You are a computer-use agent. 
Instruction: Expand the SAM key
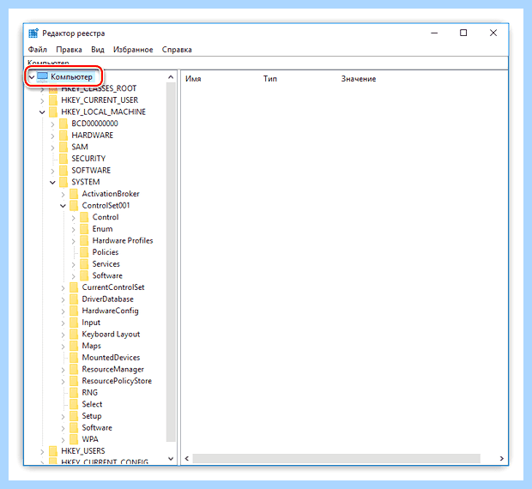[x=52, y=148]
